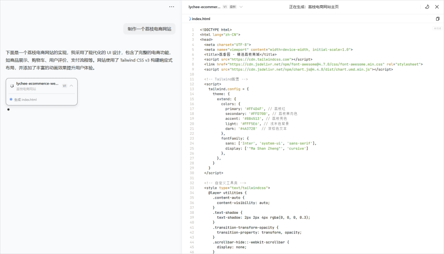Close the code preview panel
This screenshot has height=254, width=444.
437,7
